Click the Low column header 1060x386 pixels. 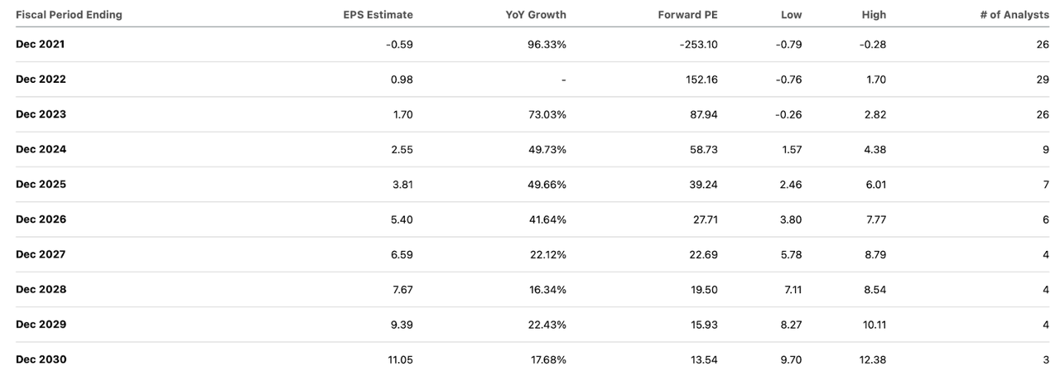pyautogui.click(x=791, y=15)
